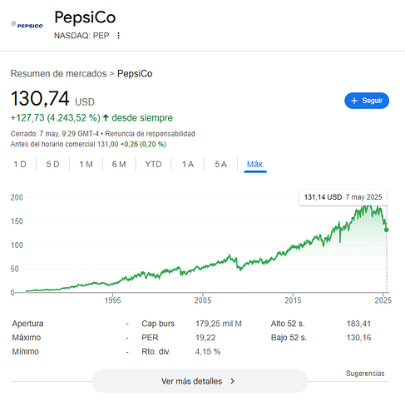Click the PepsiCo logo image
Viewport: 405px width, 416px height.
(27, 25)
